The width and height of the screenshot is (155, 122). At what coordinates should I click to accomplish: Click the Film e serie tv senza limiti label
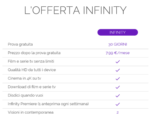point(31,61)
